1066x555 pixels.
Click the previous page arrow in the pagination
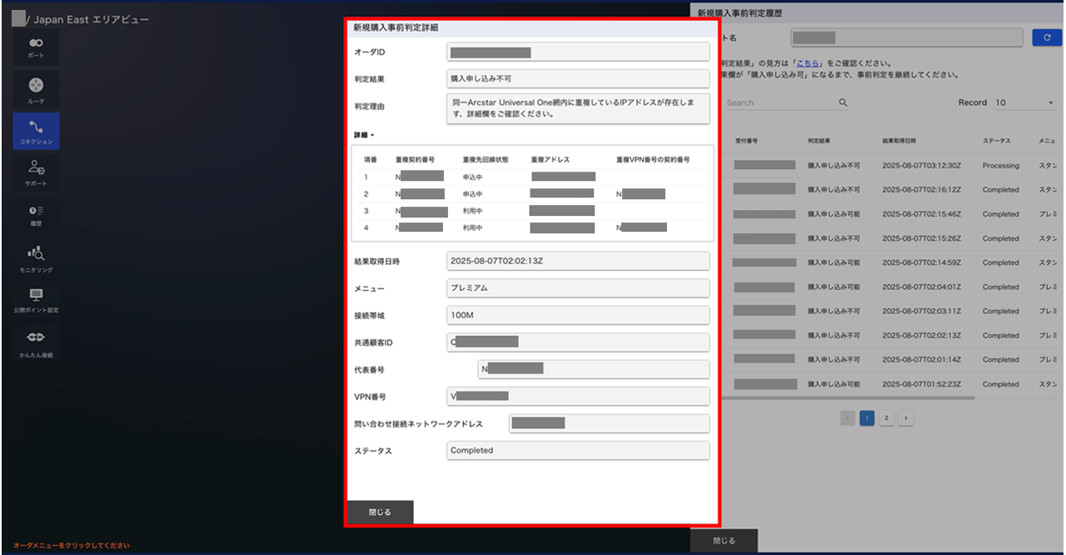point(848,417)
